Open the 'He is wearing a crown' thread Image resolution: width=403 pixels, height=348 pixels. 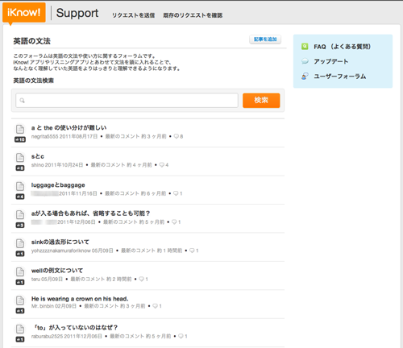80,299
